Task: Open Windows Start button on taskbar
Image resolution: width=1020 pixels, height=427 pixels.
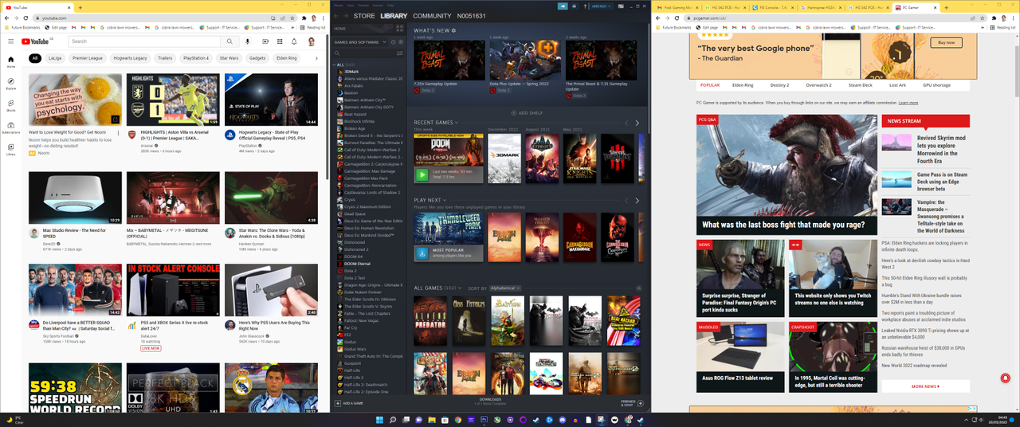Action: tap(379, 420)
